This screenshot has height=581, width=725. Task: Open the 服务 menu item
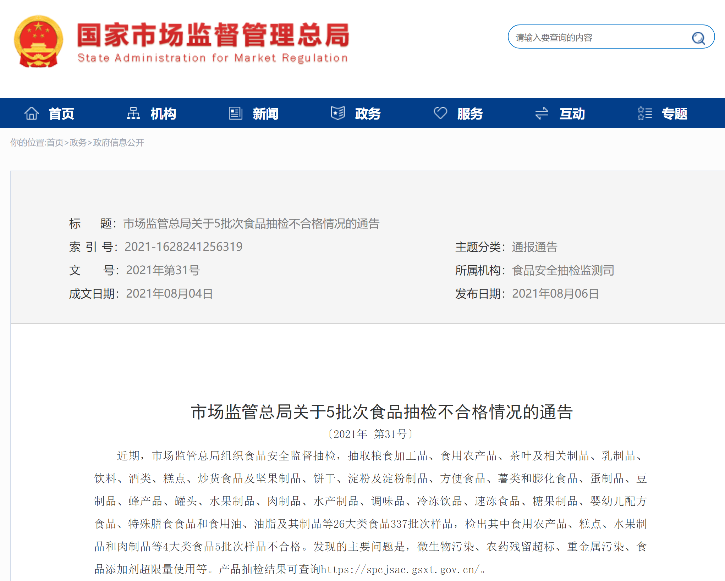[x=470, y=114]
